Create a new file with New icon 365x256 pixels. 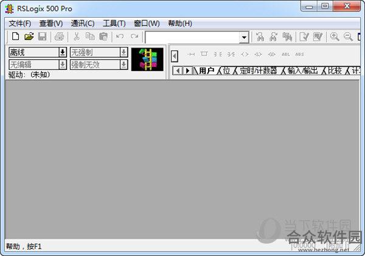coord(16,36)
